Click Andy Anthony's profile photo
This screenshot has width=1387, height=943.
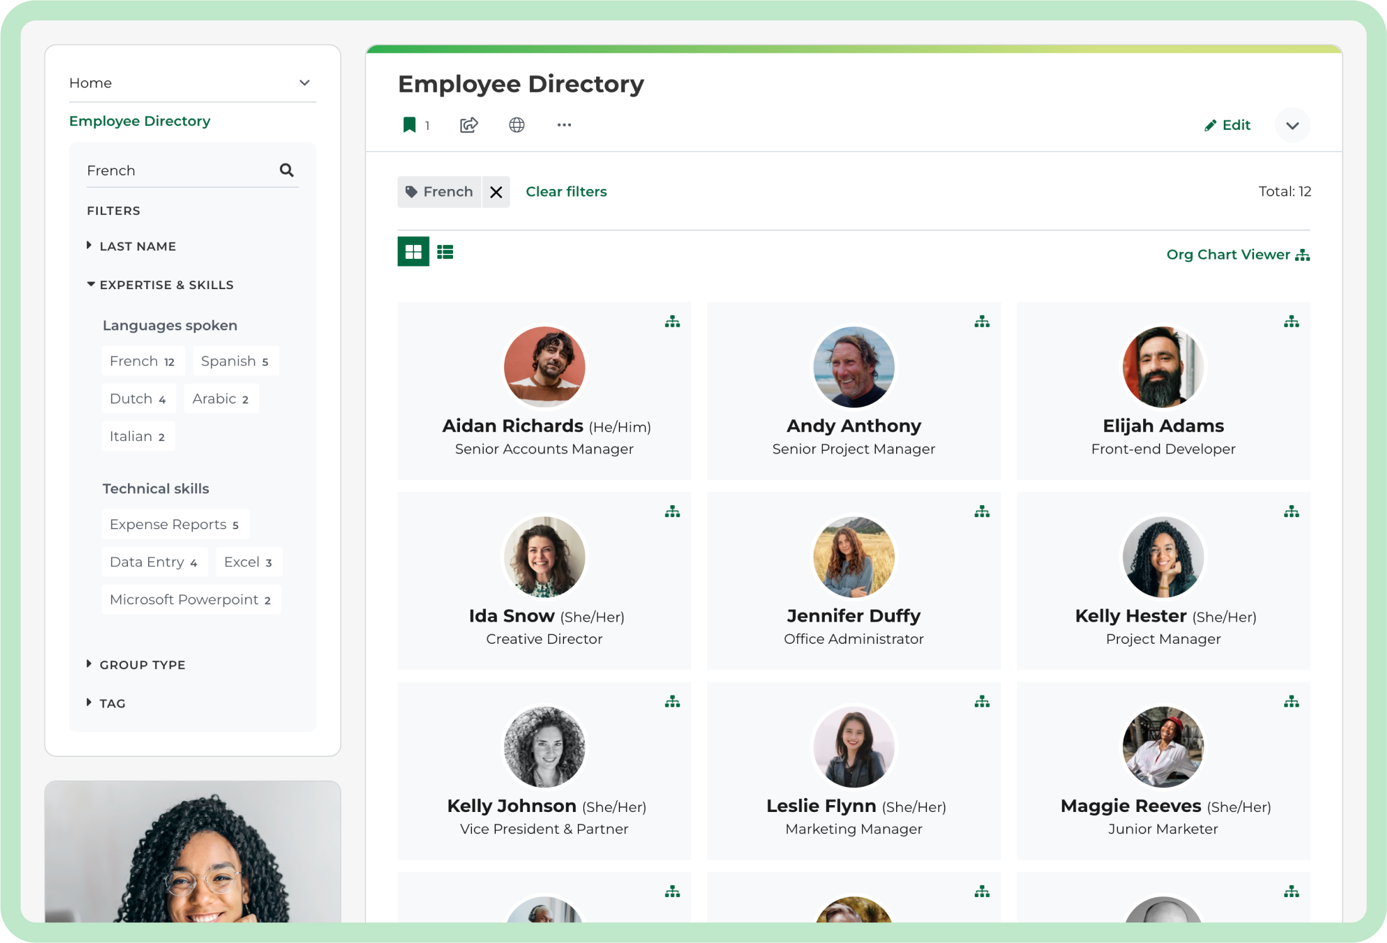853,367
